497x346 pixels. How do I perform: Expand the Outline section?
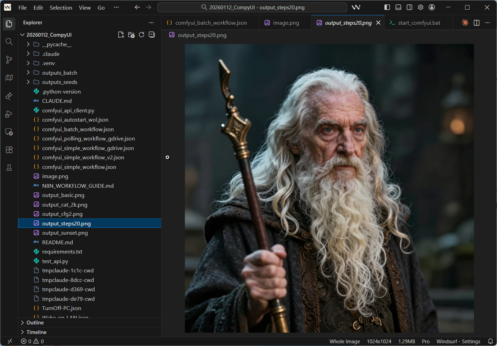[x=35, y=323]
